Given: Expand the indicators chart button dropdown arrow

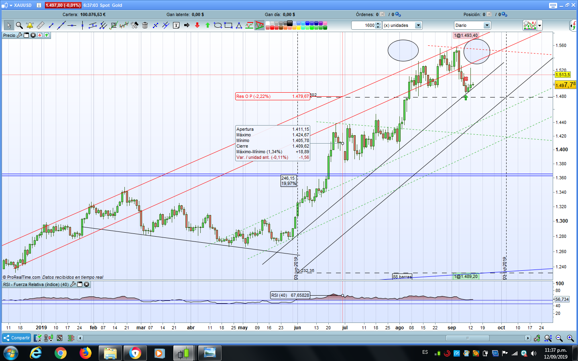Looking at the screenshot, I should tap(539, 25).
